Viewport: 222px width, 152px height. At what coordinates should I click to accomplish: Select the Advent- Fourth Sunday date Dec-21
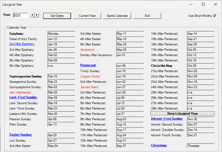201,135
